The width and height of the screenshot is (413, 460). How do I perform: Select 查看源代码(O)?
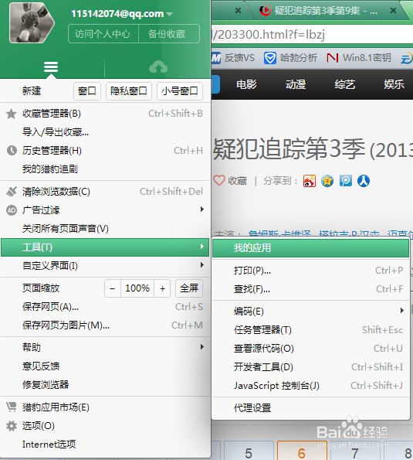click(310, 348)
